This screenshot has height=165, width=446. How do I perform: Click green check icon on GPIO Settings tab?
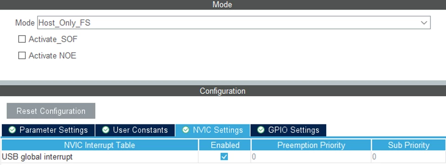[x=261, y=130]
